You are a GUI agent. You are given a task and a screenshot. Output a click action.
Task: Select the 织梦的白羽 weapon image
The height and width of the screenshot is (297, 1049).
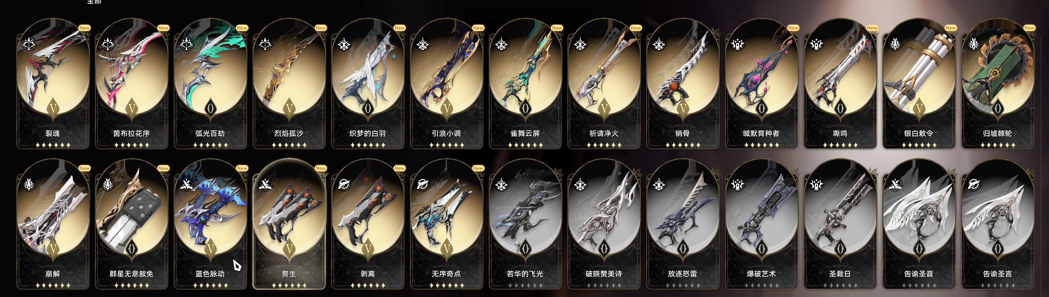[x=368, y=69]
